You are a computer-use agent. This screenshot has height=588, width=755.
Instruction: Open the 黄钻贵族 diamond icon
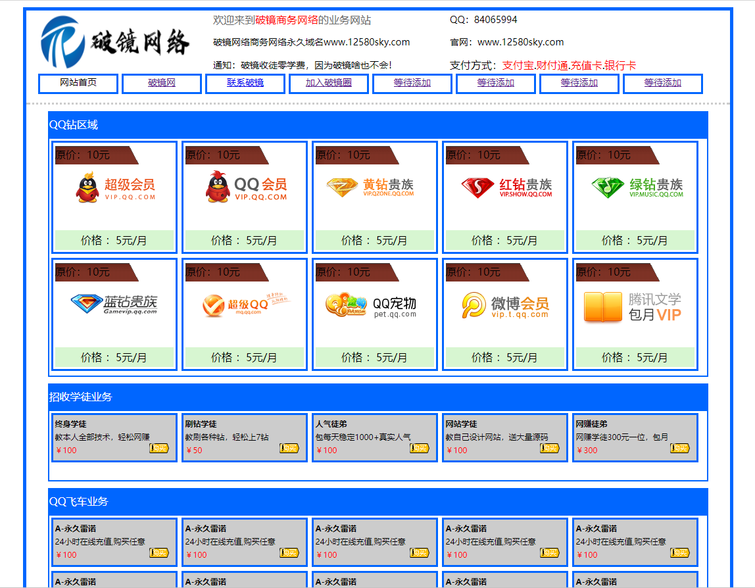point(375,187)
